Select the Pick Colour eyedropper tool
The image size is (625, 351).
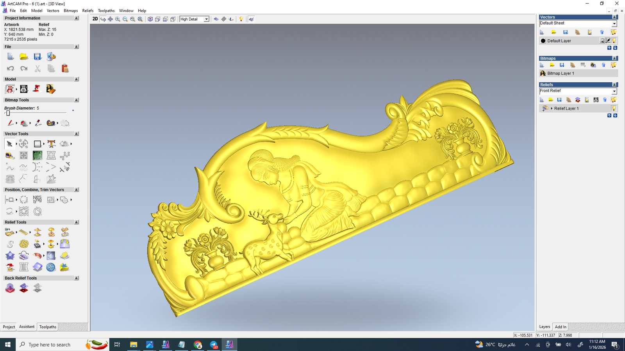(38, 123)
